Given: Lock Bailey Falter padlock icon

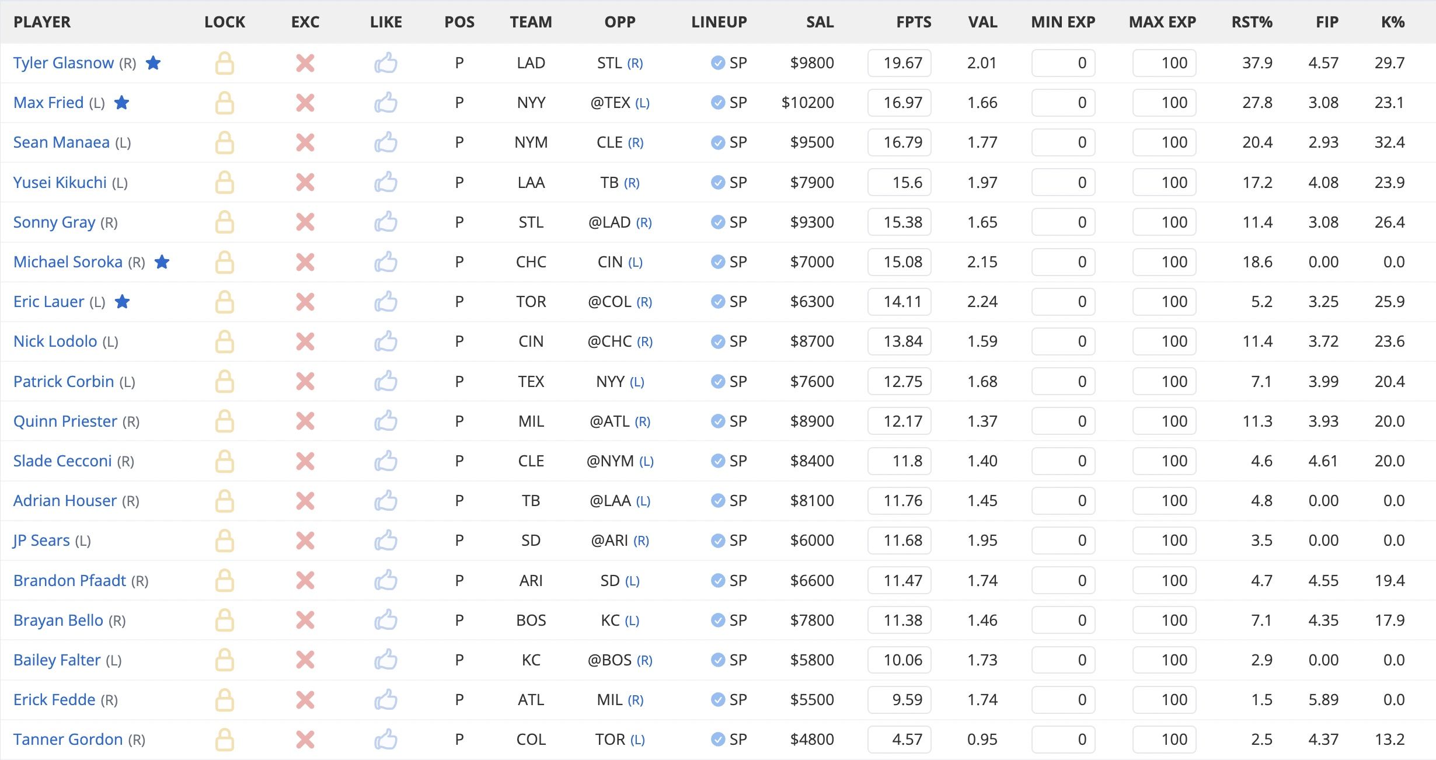Looking at the screenshot, I should click(225, 660).
